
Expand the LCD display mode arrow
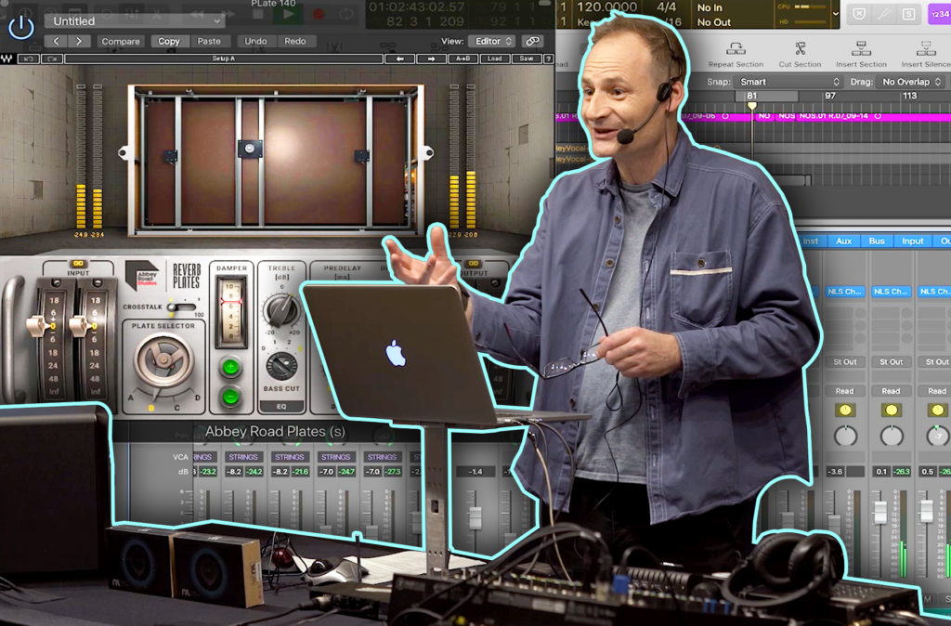836,13
